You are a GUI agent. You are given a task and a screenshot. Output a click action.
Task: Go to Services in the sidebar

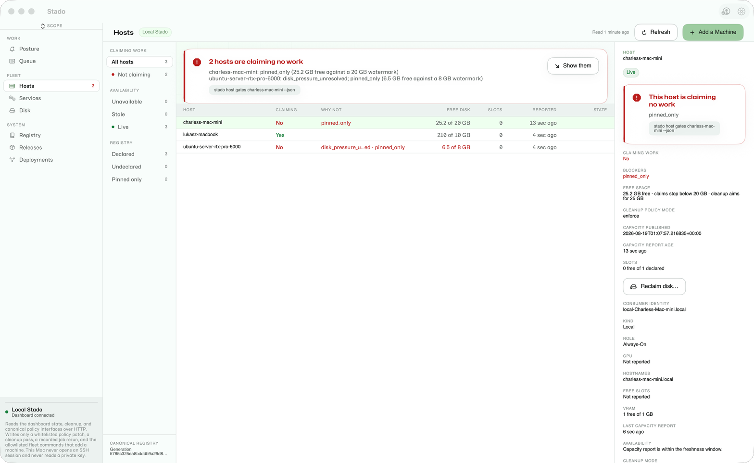pos(51,98)
